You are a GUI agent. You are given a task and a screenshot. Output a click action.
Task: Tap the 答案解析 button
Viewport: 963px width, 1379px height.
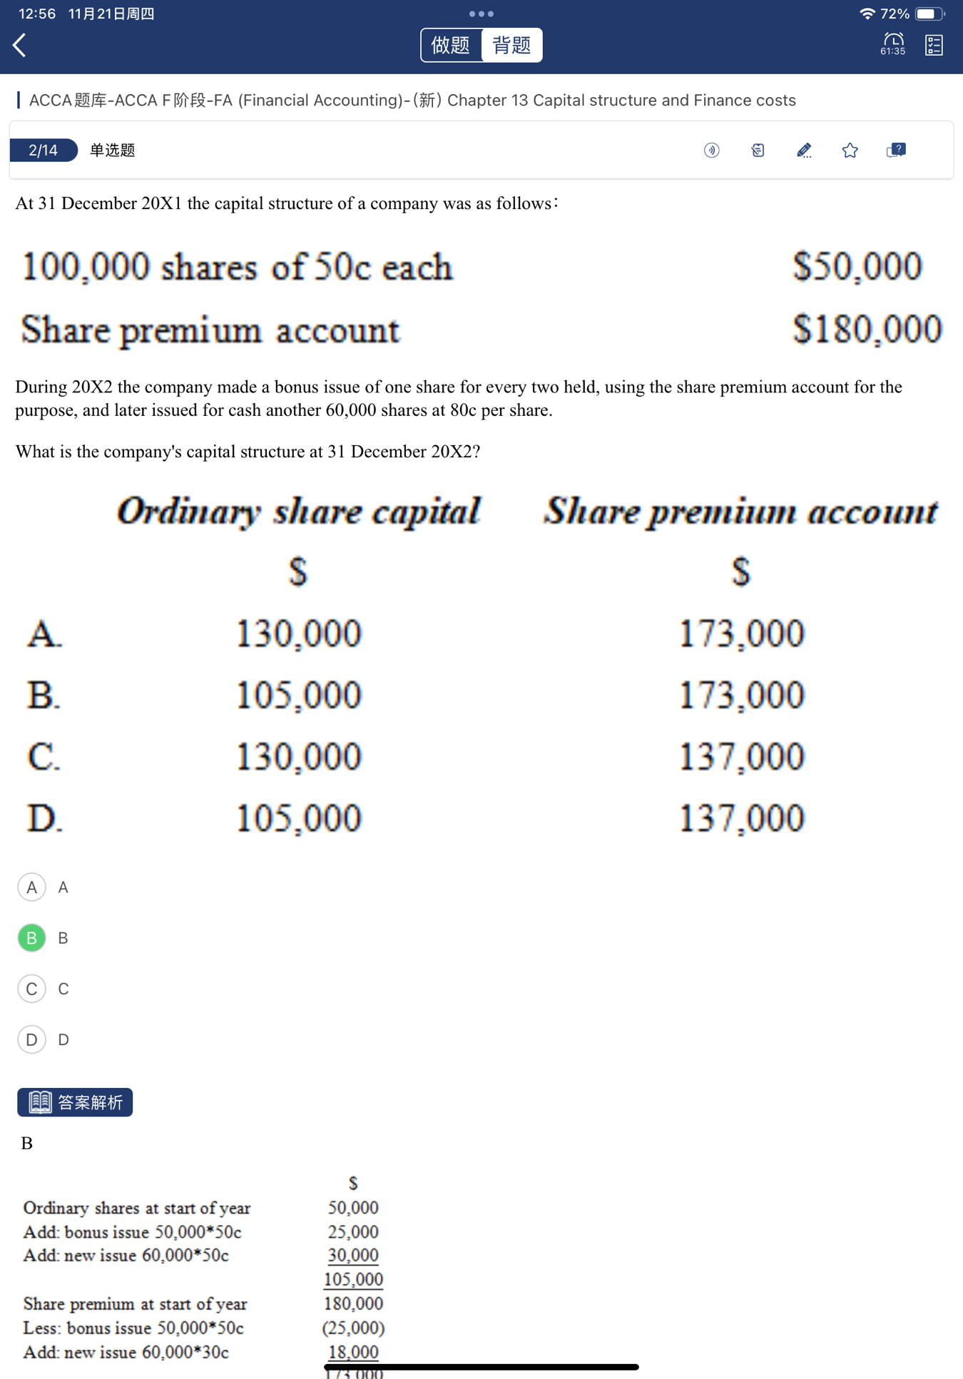pyautogui.click(x=75, y=1102)
